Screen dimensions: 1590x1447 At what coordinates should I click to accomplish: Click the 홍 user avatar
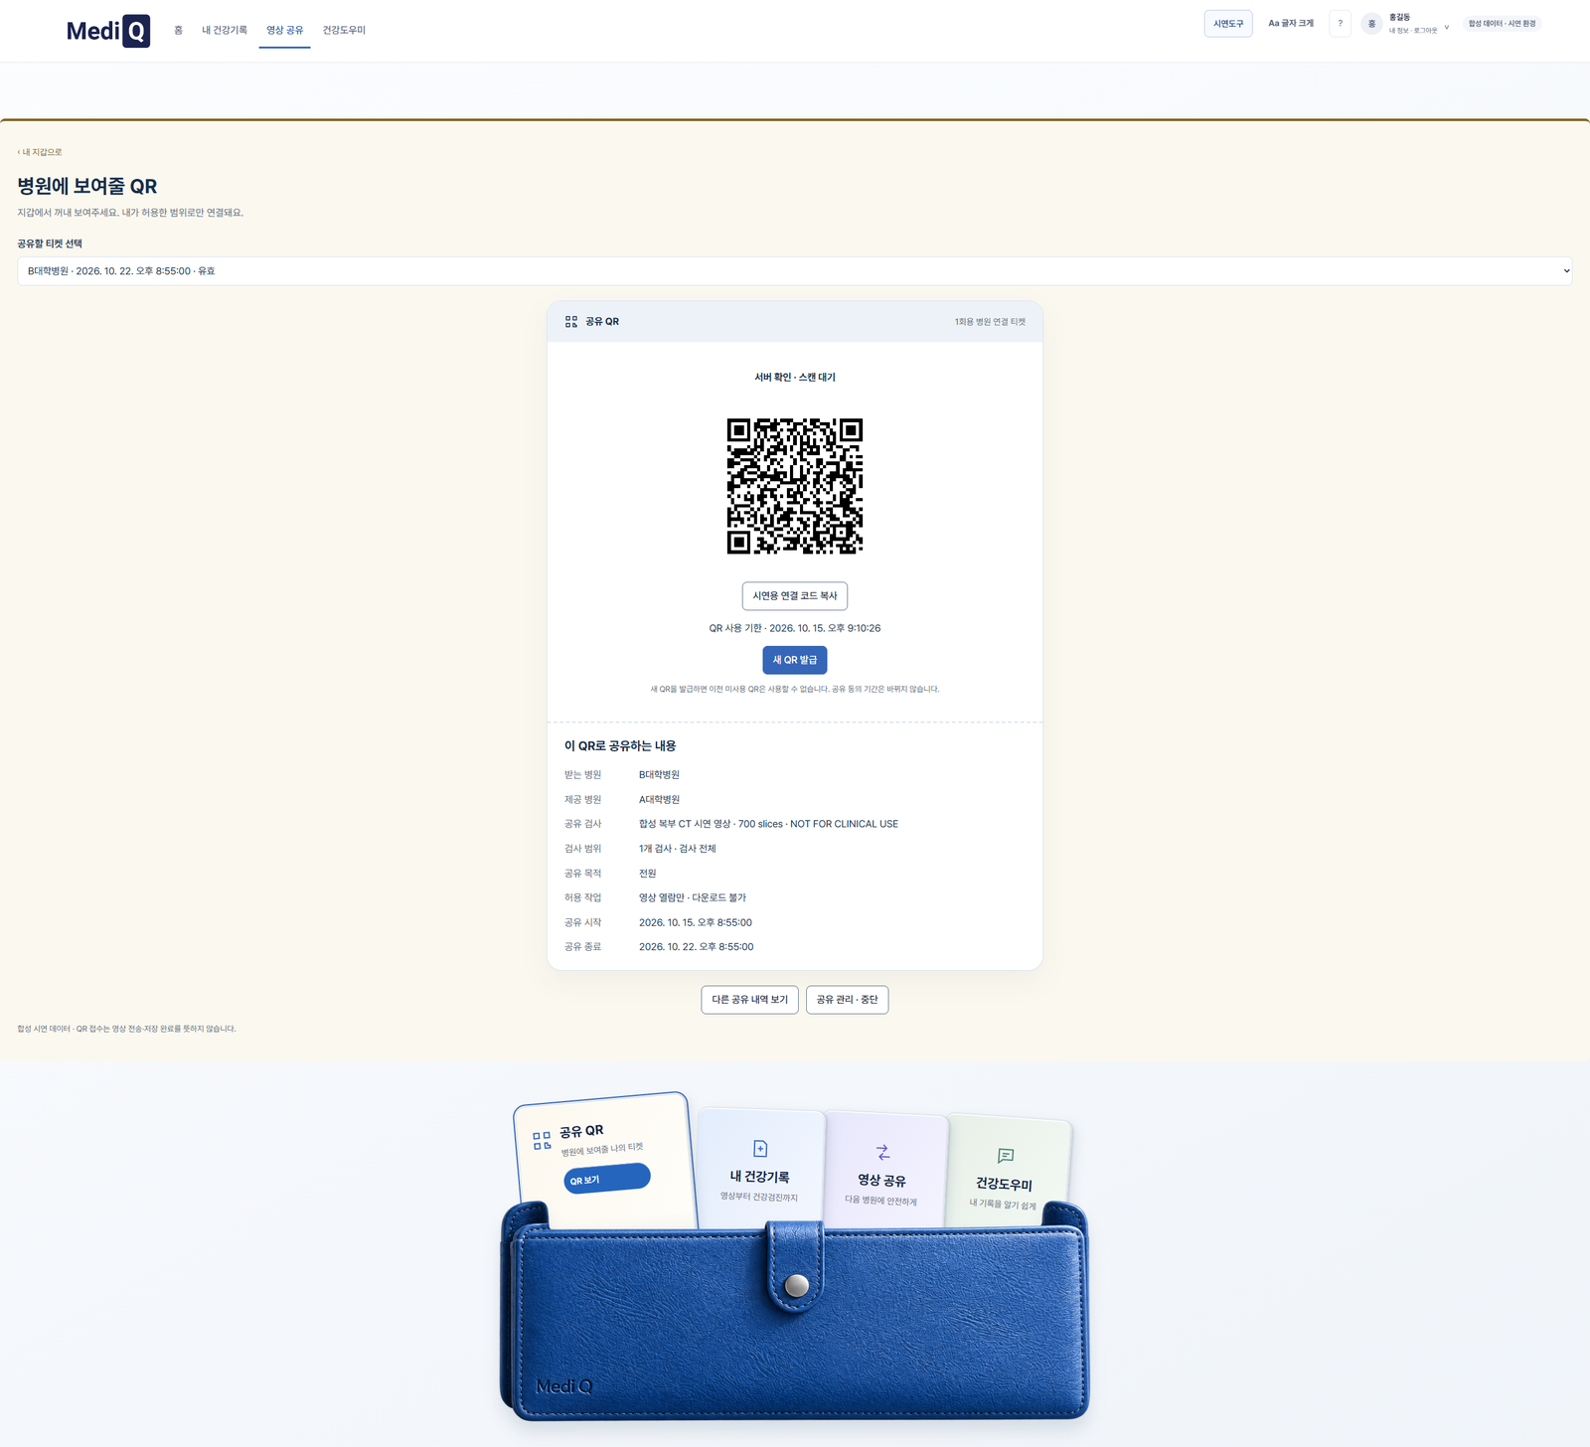coord(1371,24)
